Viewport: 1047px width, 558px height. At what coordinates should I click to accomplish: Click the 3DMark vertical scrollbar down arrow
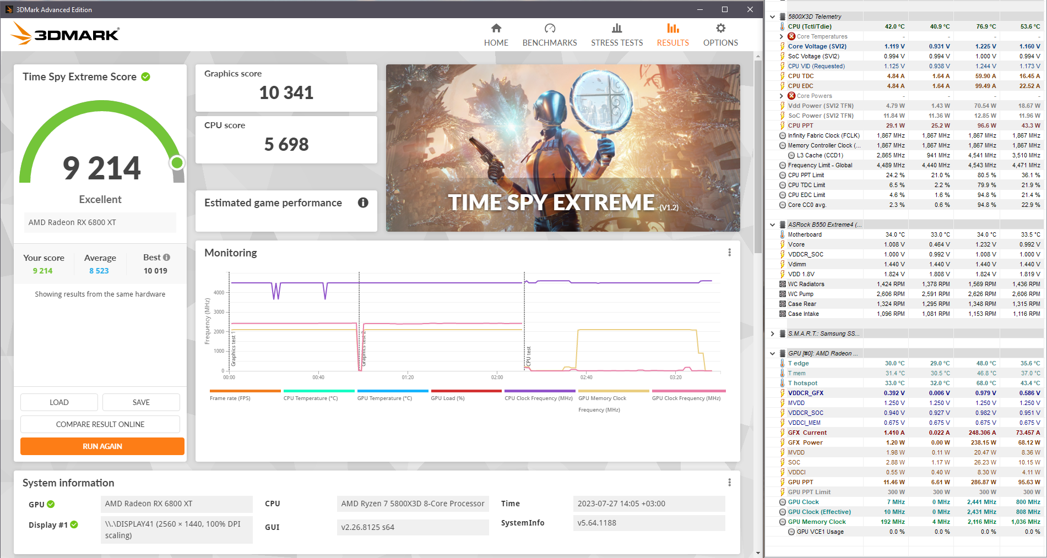758,552
